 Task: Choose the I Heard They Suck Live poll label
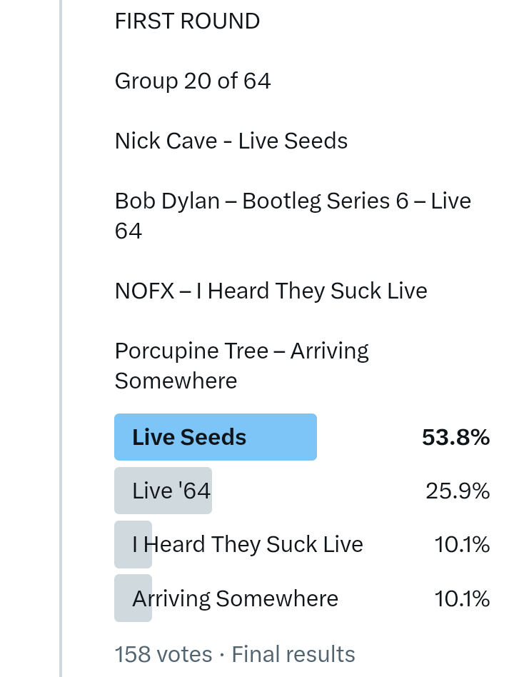[248, 545]
